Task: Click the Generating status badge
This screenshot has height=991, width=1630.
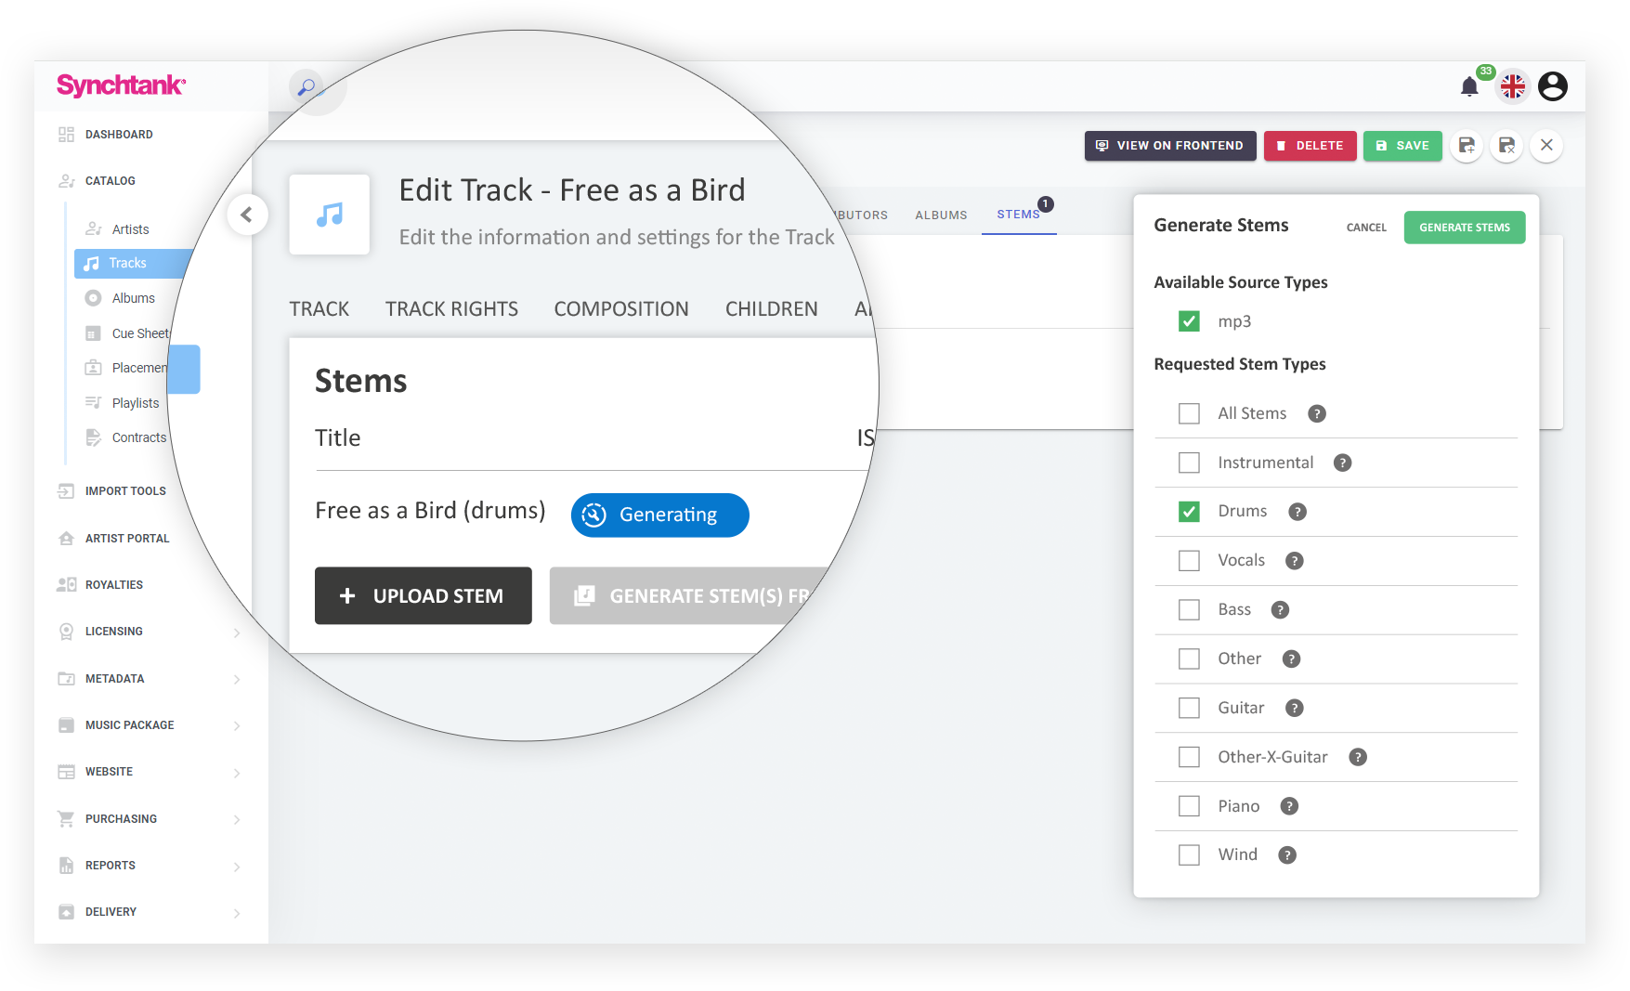Action: [660, 515]
